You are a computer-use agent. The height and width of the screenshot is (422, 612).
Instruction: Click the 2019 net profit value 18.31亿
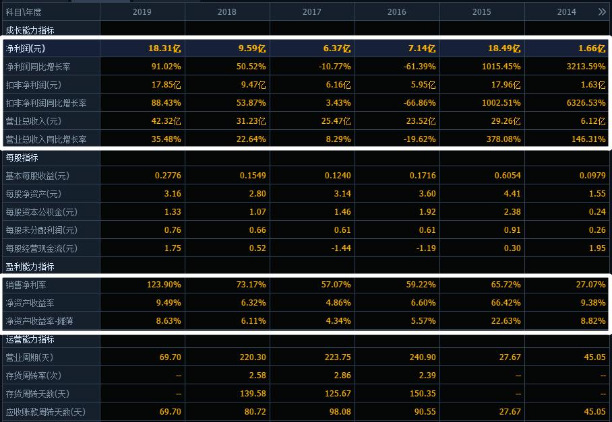(164, 48)
